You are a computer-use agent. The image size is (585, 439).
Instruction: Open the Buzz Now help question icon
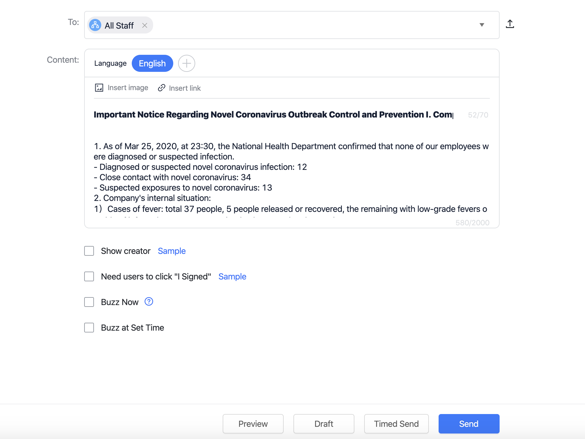click(x=149, y=302)
